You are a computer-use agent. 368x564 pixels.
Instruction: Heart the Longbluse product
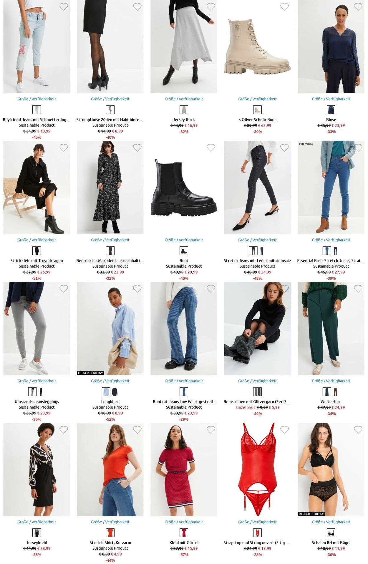click(137, 289)
